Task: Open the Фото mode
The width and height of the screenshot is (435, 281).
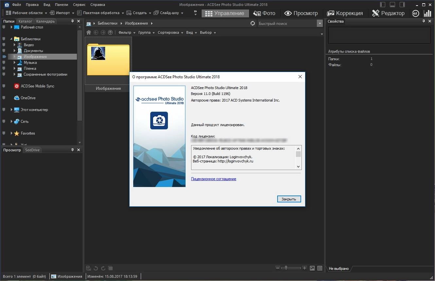Action: (264, 13)
